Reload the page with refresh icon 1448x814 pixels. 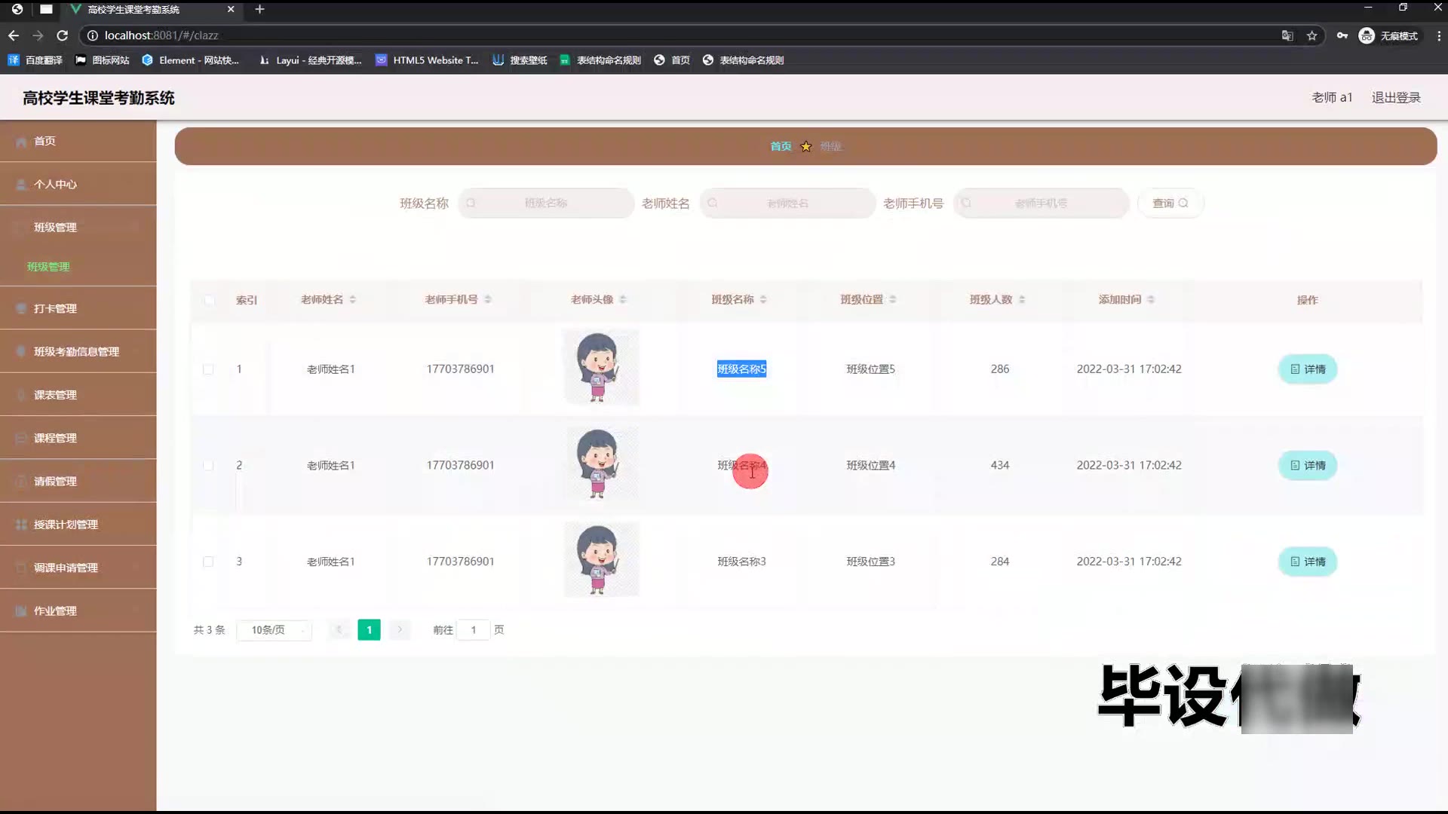coord(63,35)
